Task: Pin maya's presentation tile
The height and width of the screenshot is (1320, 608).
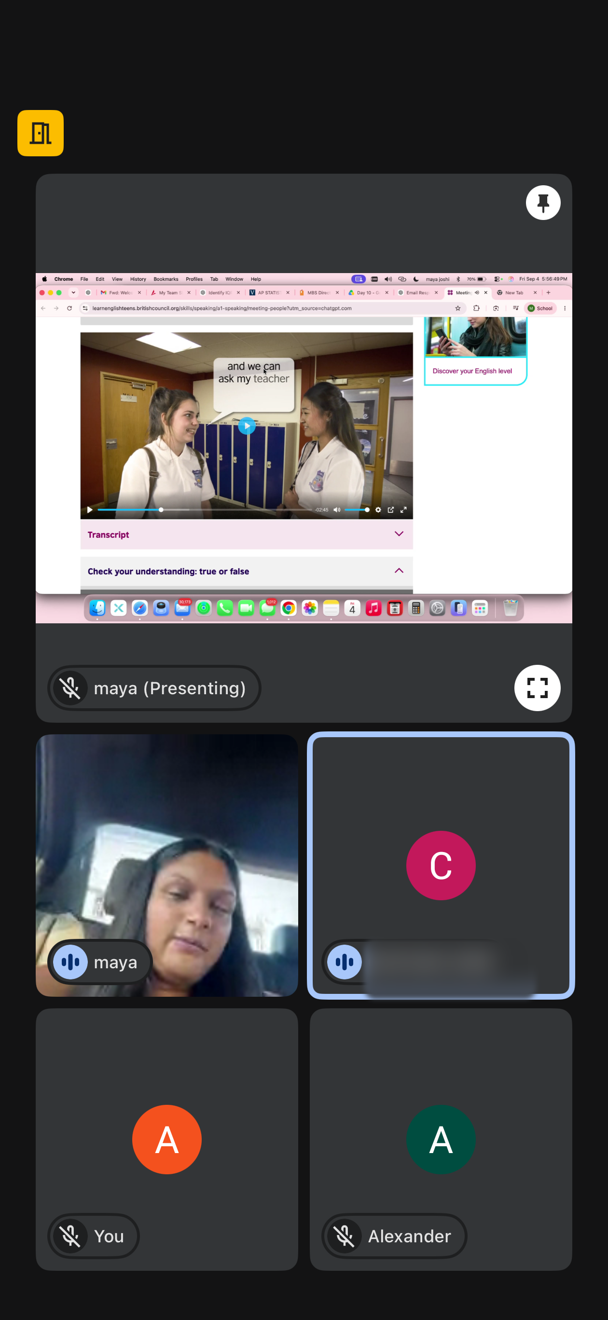Action: tap(543, 203)
